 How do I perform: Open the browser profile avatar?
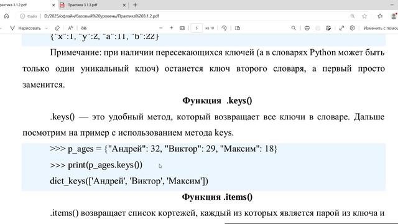(394, 16)
